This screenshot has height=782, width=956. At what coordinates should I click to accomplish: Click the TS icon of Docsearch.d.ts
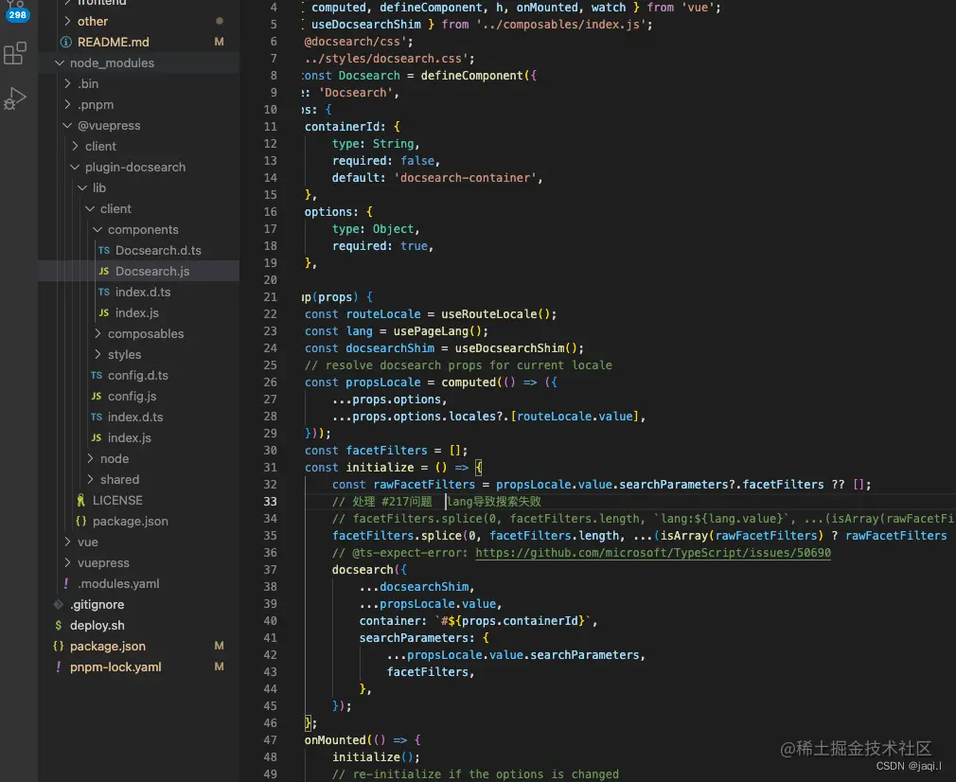point(104,251)
